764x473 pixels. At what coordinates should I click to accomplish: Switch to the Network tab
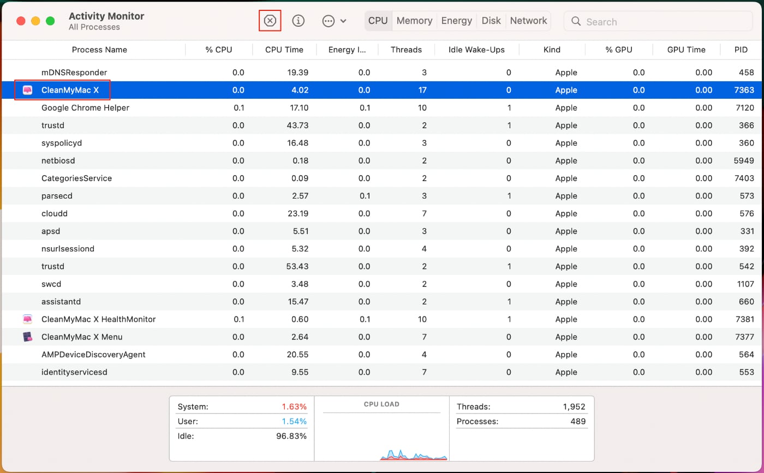(528, 21)
